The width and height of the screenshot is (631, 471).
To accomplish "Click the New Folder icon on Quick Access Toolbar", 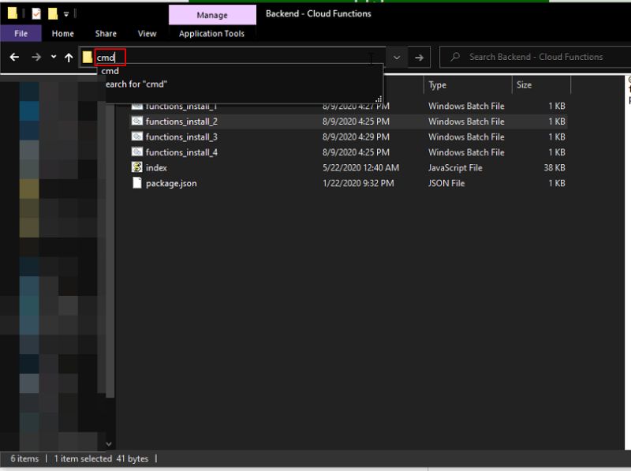I will pyautogui.click(x=52, y=13).
